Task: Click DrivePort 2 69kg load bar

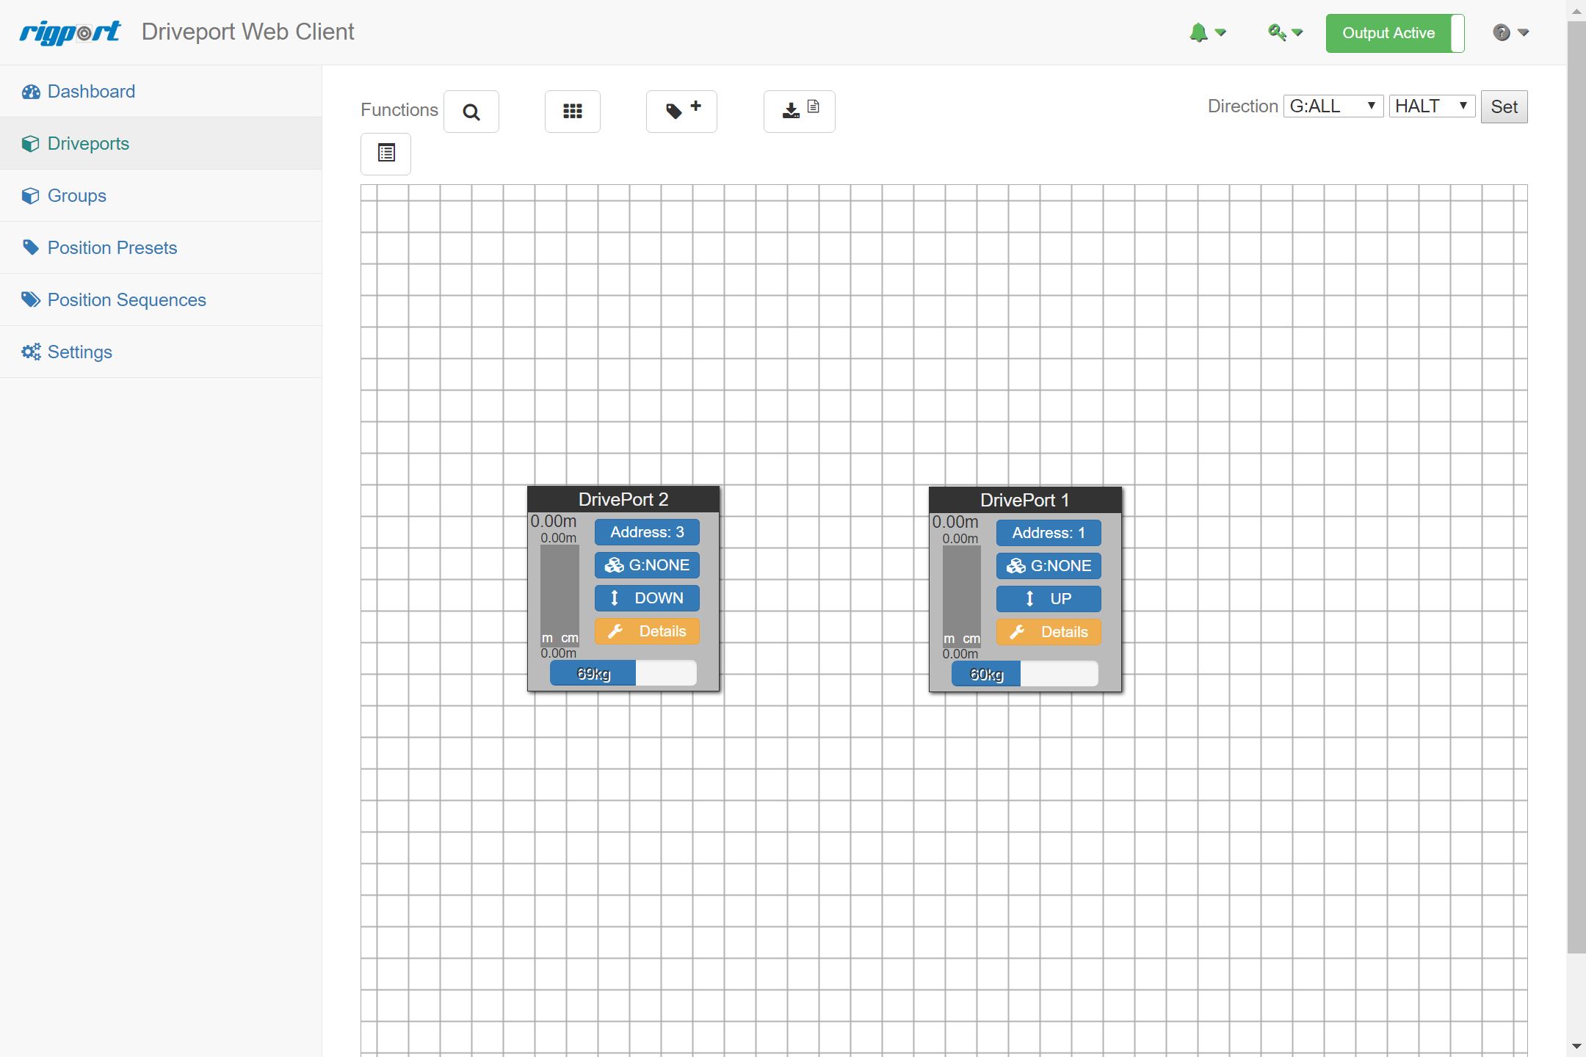Action: pyautogui.click(x=623, y=673)
